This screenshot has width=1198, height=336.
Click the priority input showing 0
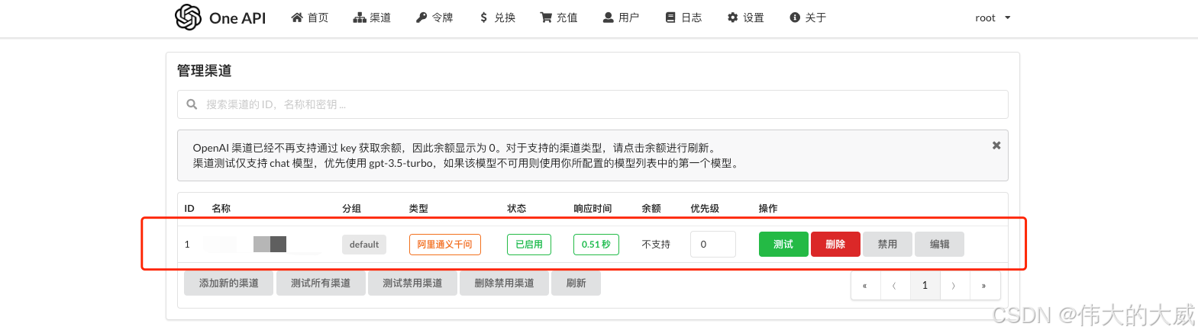coord(712,245)
